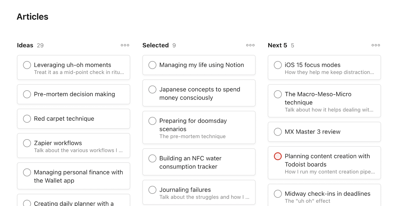Open 'The Macro-Meso-Micro technique' task
Viewport: 398px width, 206px height.
tap(318, 98)
